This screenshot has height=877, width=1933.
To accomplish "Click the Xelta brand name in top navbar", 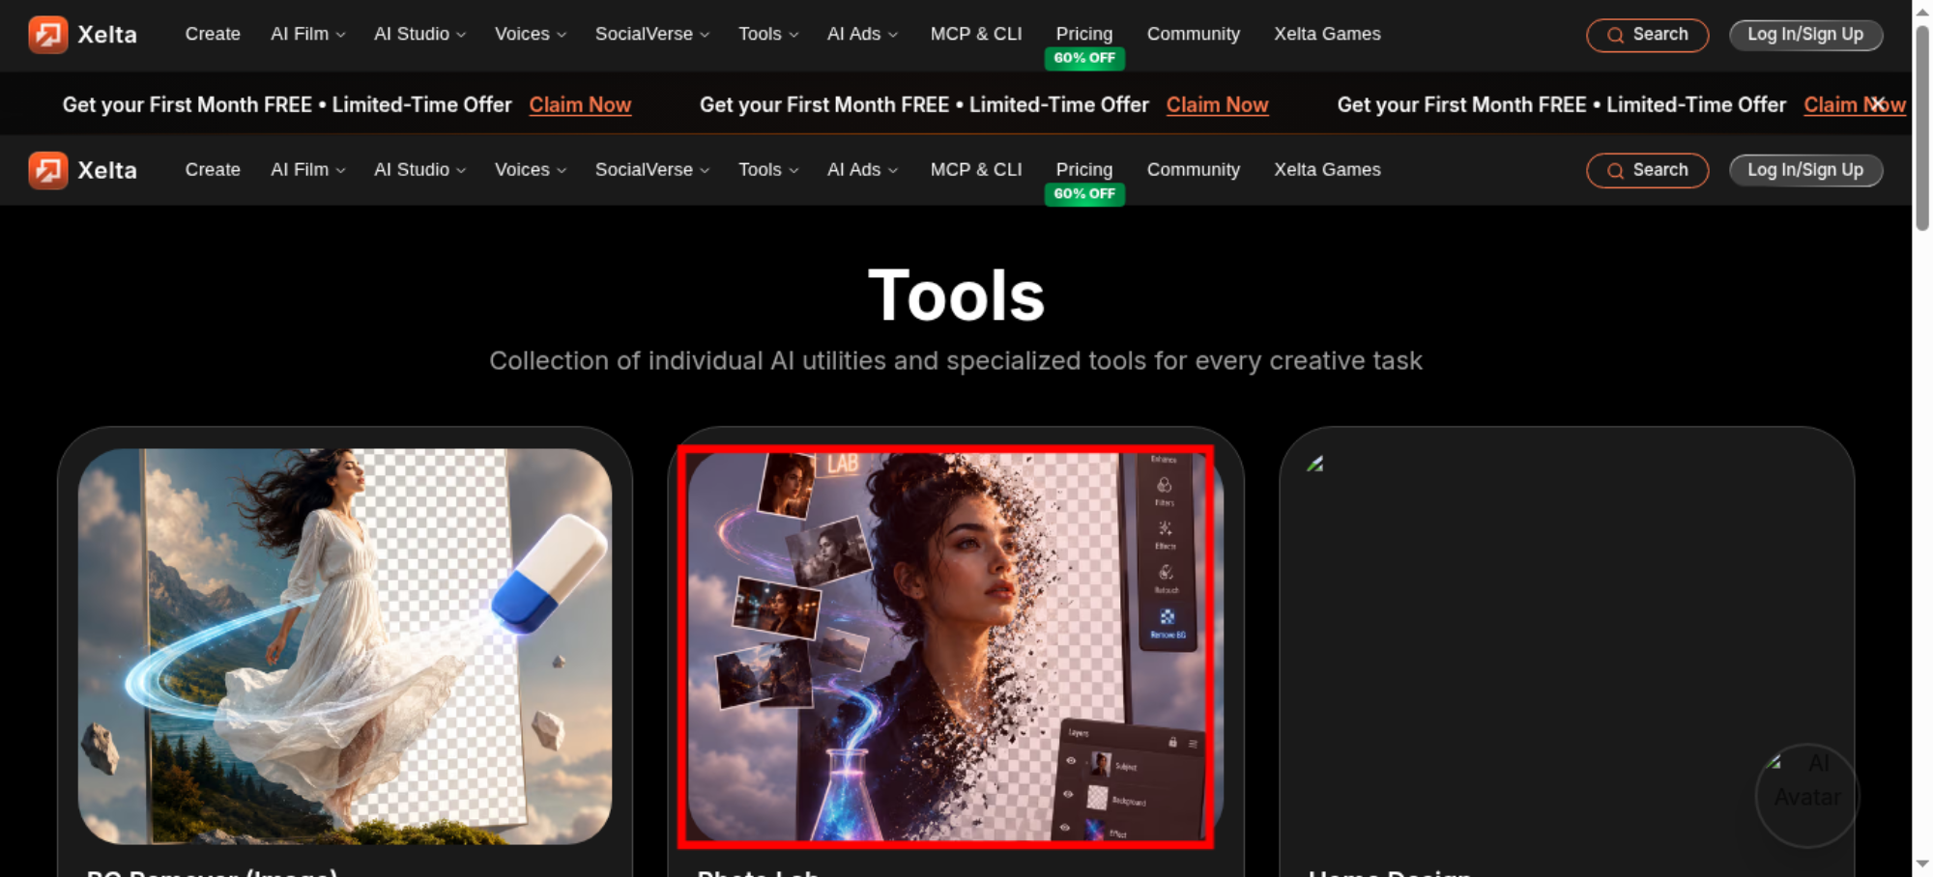I will (x=107, y=35).
